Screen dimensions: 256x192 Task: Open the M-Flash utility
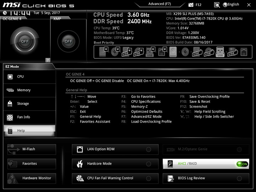coord(32,149)
